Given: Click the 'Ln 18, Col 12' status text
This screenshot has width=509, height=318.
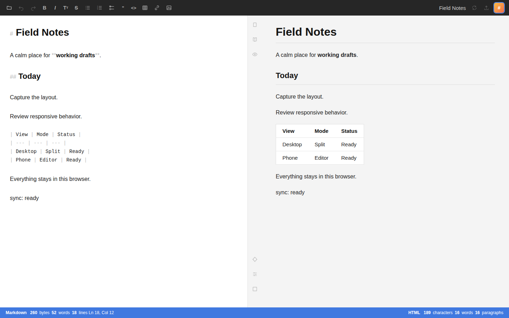Looking at the screenshot, I should (101, 313).
